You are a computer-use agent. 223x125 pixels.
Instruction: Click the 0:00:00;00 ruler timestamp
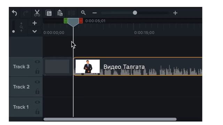coord(54,33)
